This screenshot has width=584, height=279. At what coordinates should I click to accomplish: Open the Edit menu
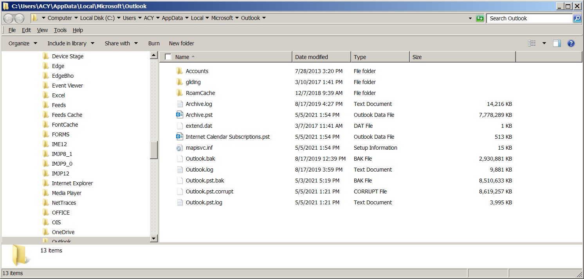click(26, 30)
